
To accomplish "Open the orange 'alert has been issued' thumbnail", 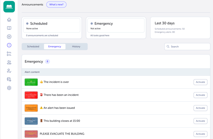I will [x=31, y=108].
